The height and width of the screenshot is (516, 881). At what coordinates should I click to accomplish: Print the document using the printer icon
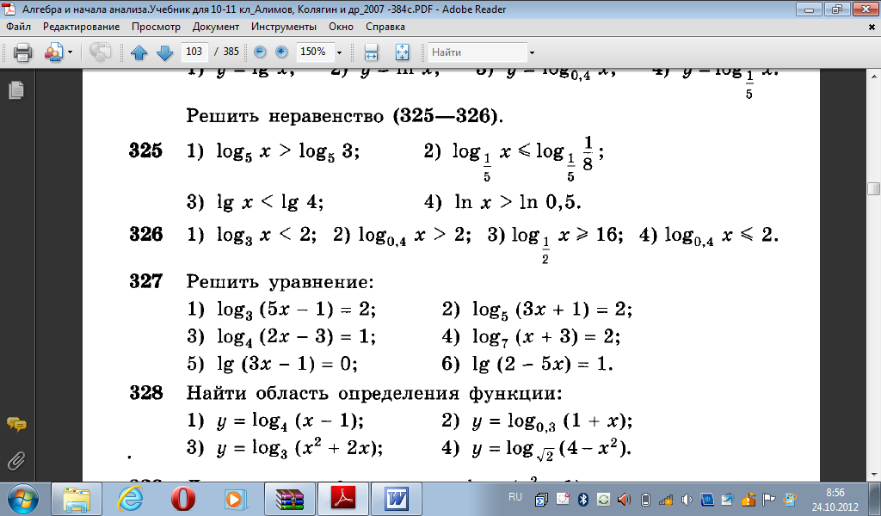coord(23,52)
